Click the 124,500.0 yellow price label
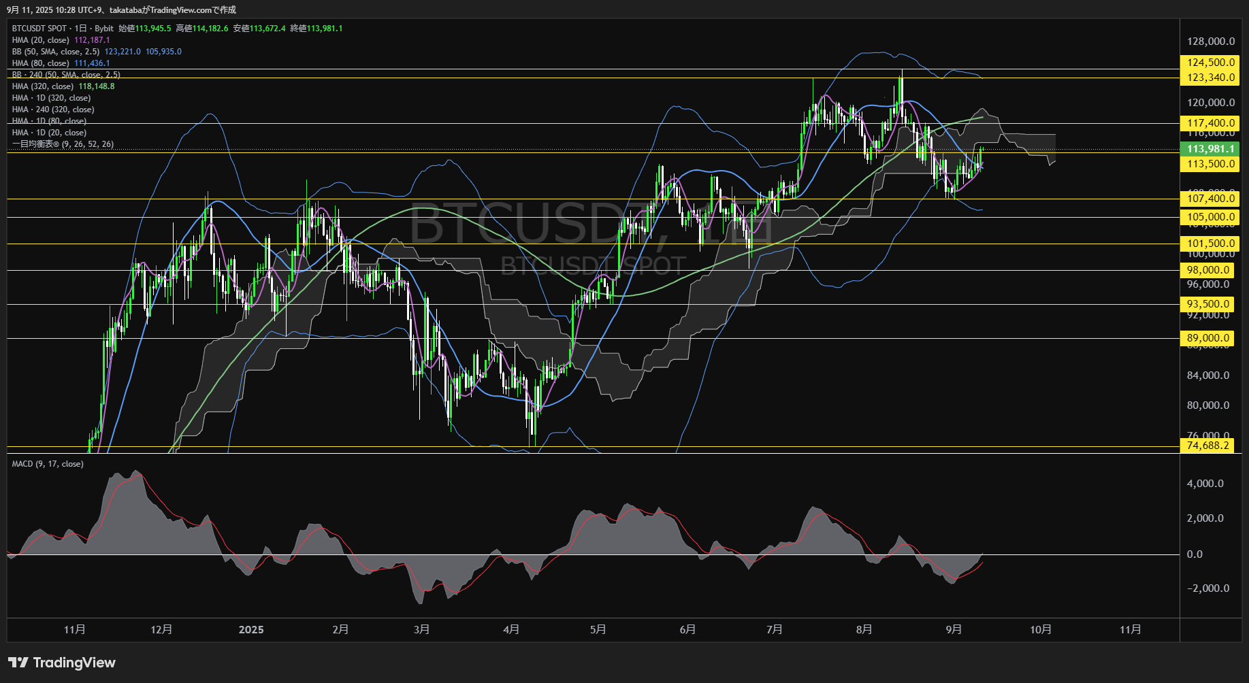Screen dimensions: 1249x683 [1210, 63]
